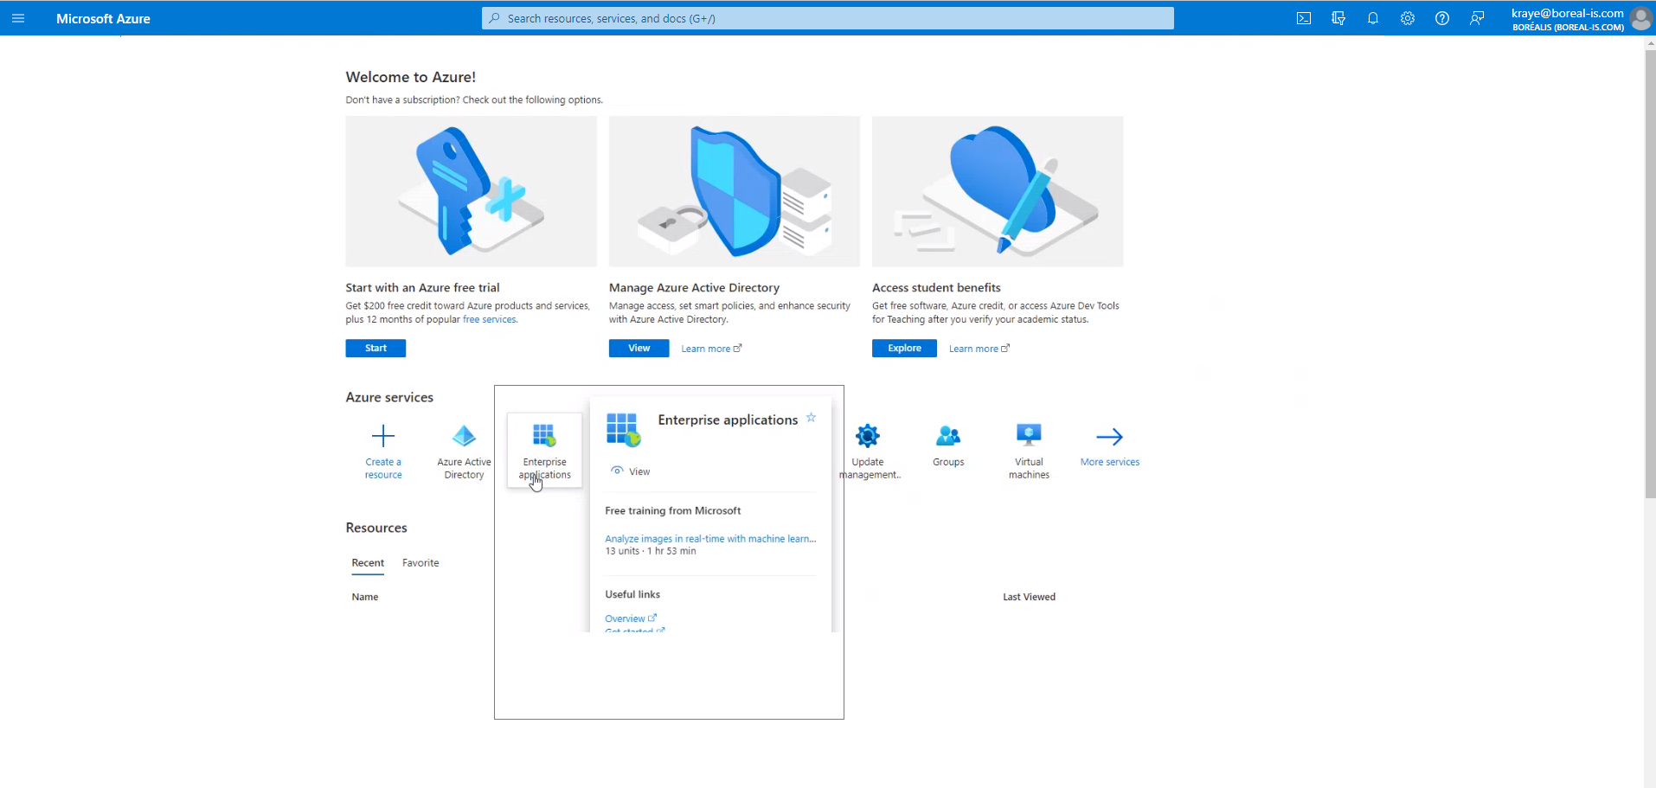Viewport: 1656px width, 788px height.
Task: Open the help question mark icon
Action: pos(1442,18)
